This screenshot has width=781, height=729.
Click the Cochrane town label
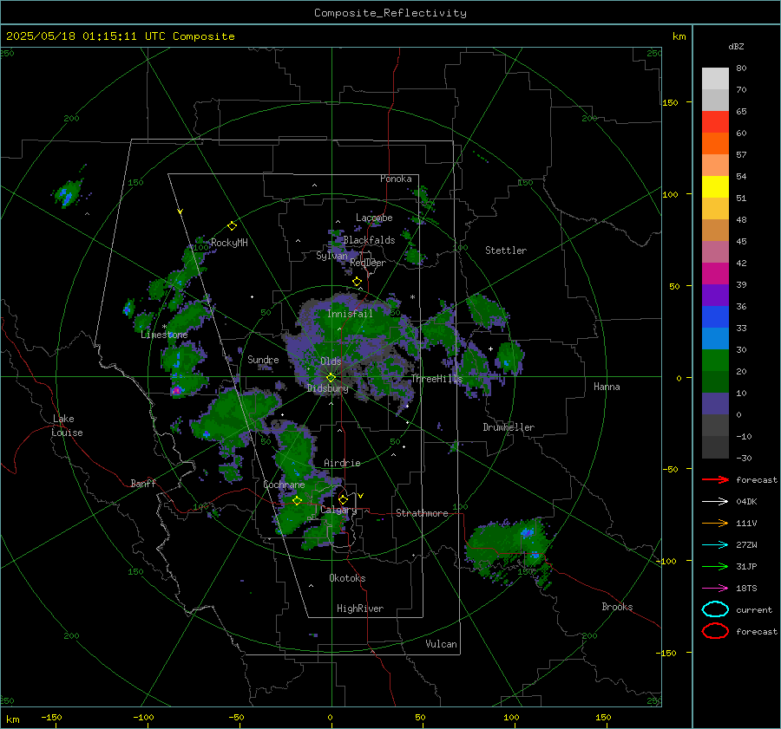pyautogui.click(x=284, y=485)
